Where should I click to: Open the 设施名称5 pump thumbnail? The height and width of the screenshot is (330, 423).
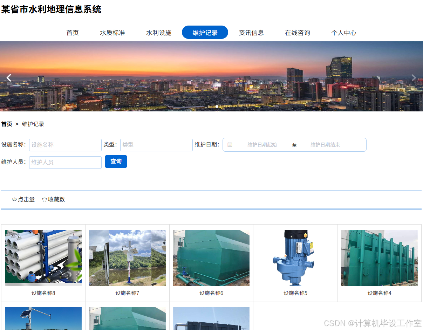[x=295, y=258]
